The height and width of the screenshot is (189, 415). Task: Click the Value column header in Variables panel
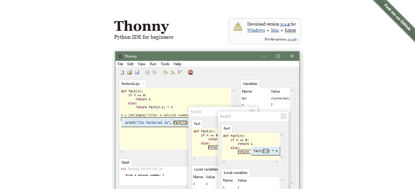coord(275,91)
